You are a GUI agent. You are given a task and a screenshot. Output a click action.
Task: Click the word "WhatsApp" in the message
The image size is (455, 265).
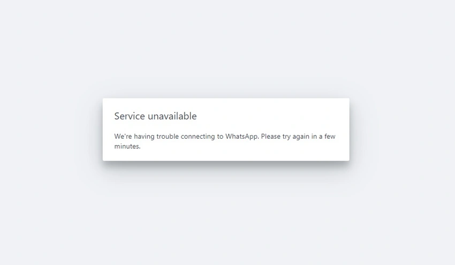click(x=242, y=137)
